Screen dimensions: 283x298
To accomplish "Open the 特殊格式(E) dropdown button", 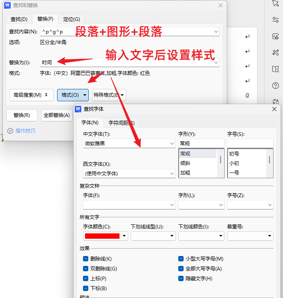I will point(109,95).
